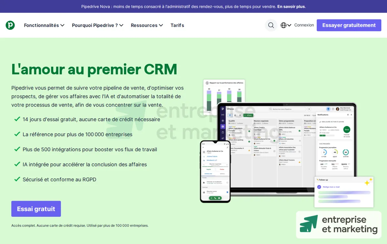Click the 500 intégrations line
The image size is (387, 244).
[90, 149]
